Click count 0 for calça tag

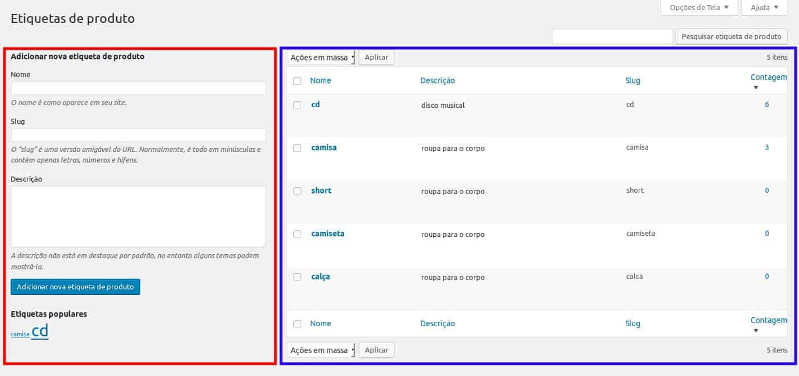click(x=767, y=277)
